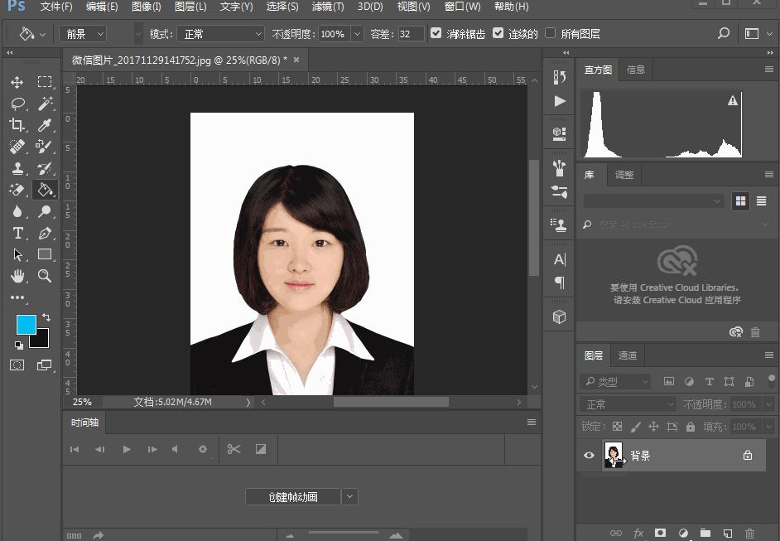Select the Horizontal Type tool

[17, 233]
